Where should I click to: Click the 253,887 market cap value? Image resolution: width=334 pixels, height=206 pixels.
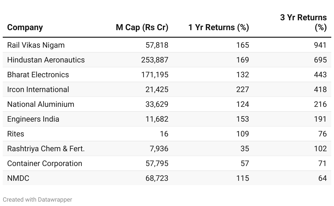coord(155,60)
